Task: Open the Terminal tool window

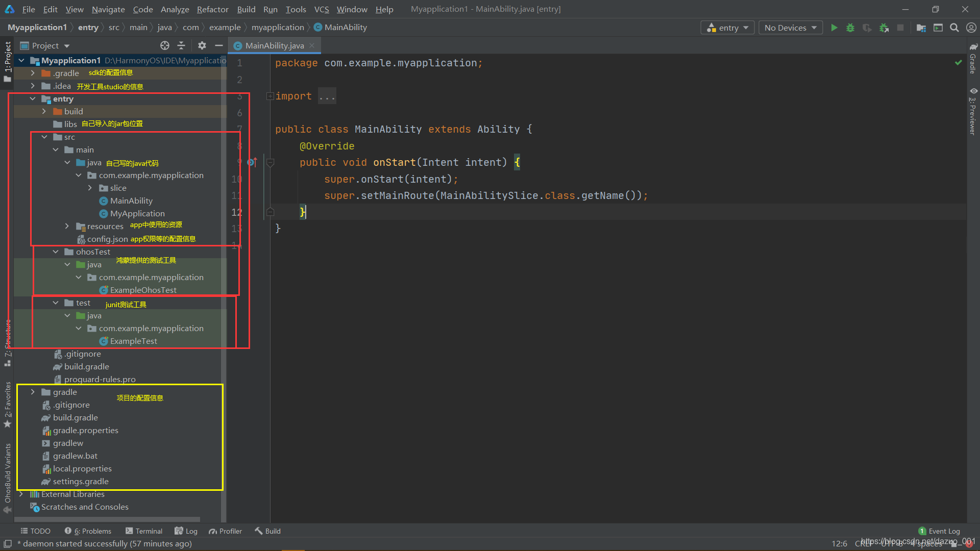Action: coord(144,531)
